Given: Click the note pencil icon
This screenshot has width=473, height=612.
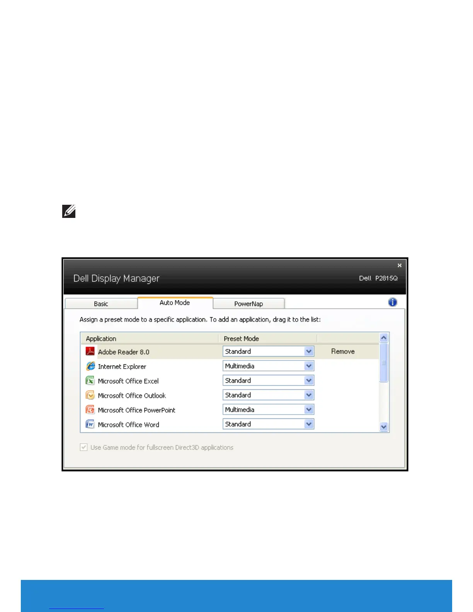Looking at the screenshot, I should (69, 211).
